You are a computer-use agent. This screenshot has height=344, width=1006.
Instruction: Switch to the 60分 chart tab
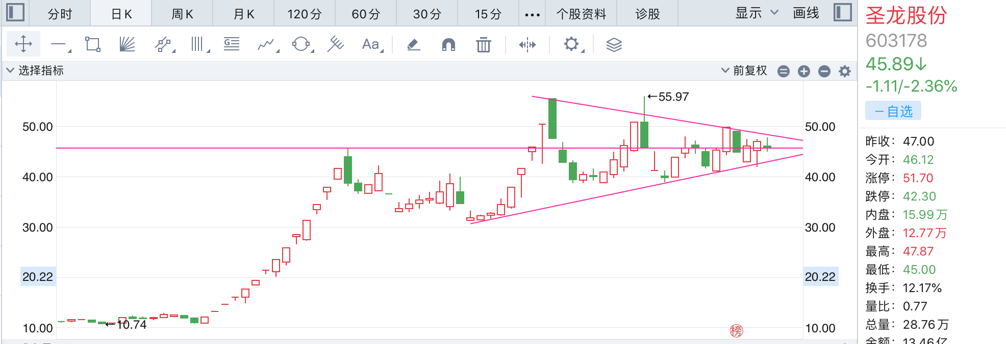366,14
